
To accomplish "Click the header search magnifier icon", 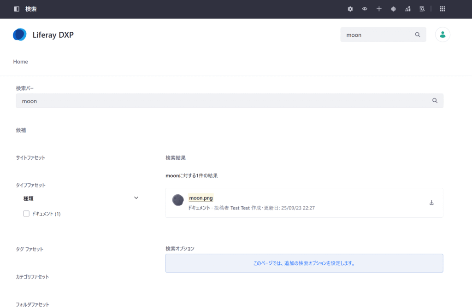I will (x=418, y=35).
